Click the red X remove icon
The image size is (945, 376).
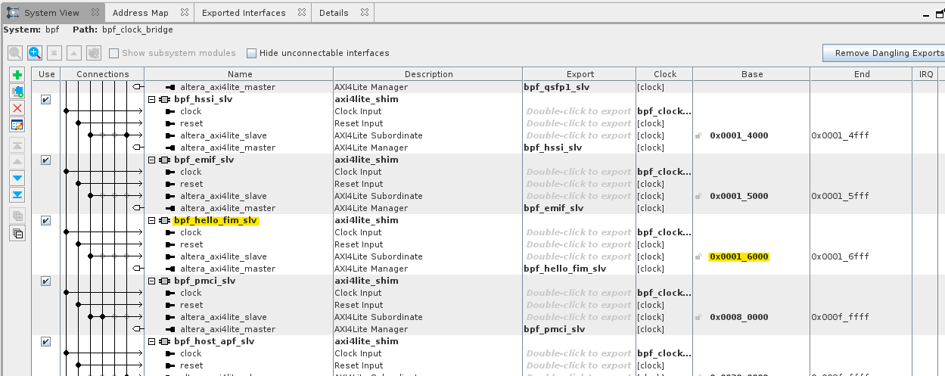coord(17,108)
